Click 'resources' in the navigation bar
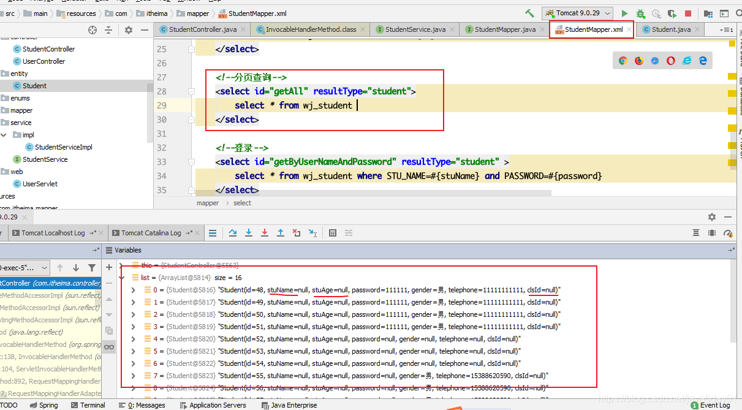This screenshot has height=410, width=742. click(x=81, y=13)
